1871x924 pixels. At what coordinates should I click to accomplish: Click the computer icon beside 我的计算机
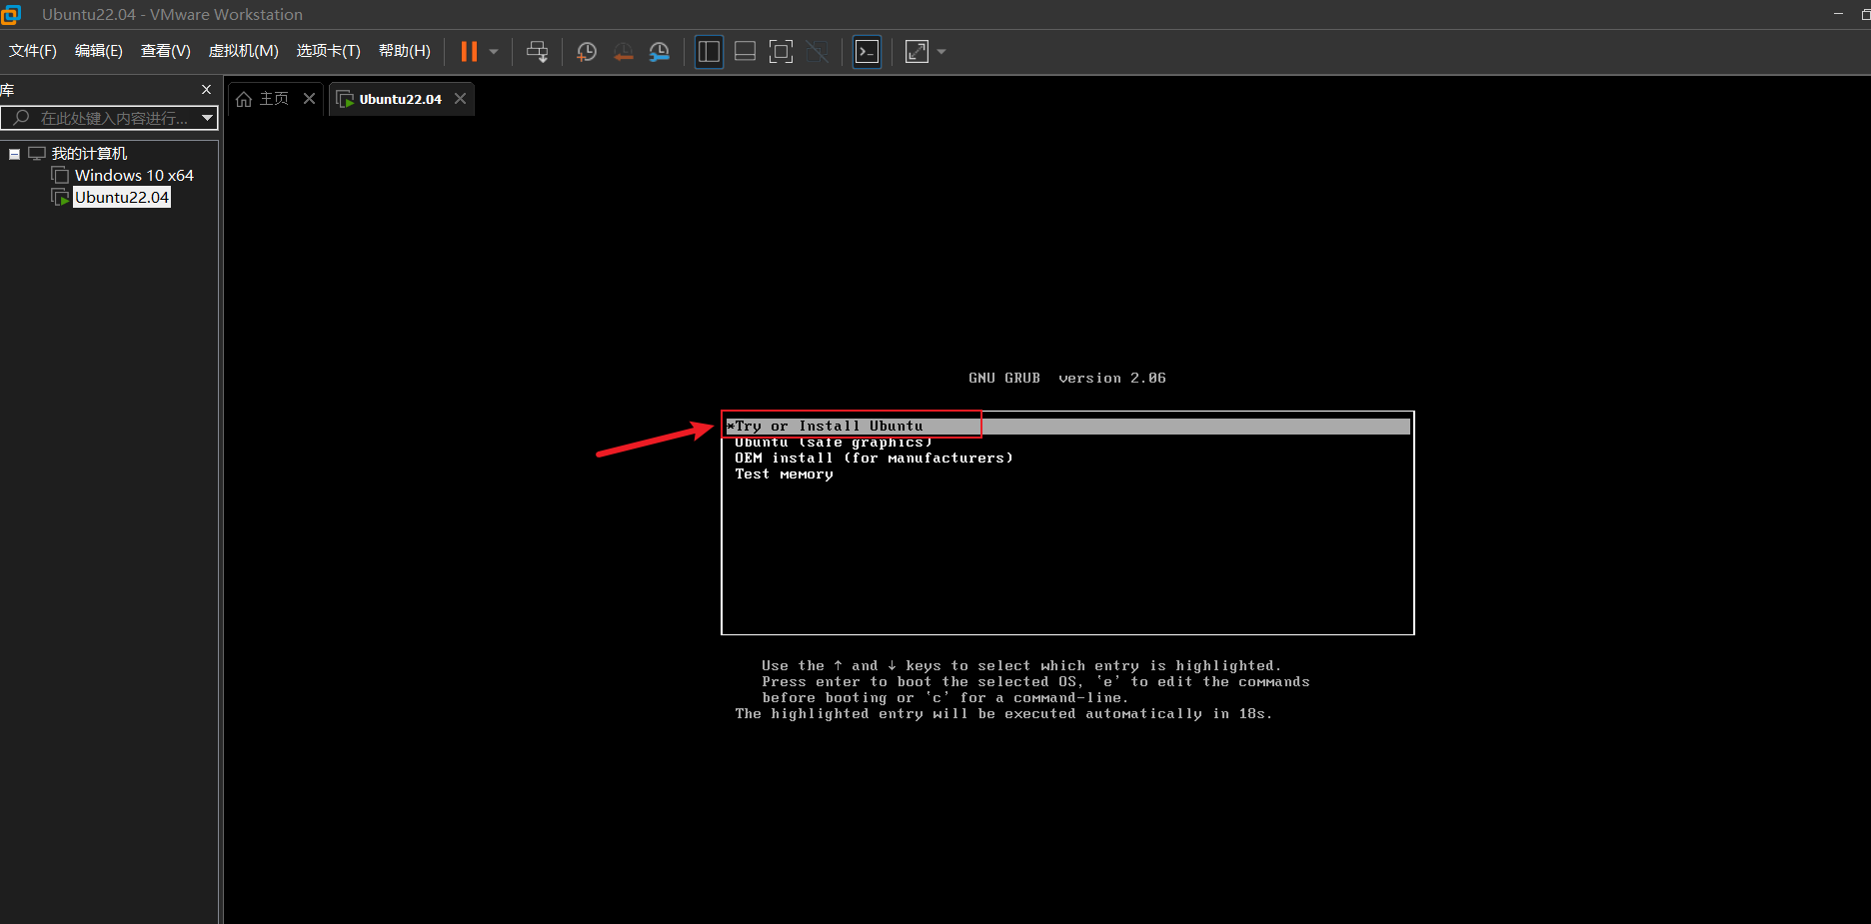tap(37, 154)
